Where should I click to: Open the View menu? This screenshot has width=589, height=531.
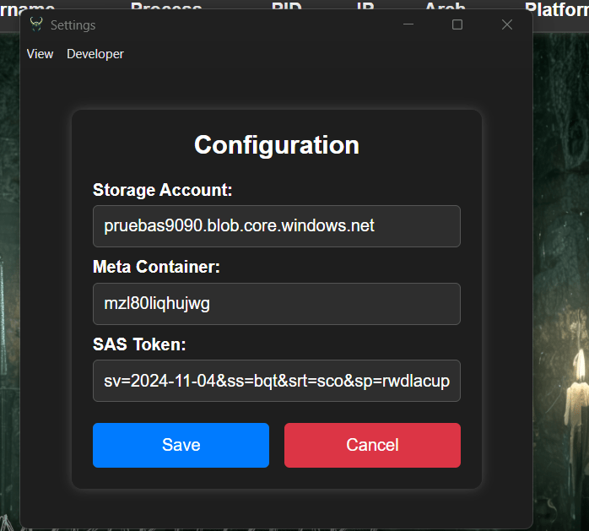pyautogui.click(x=40, y=54)
